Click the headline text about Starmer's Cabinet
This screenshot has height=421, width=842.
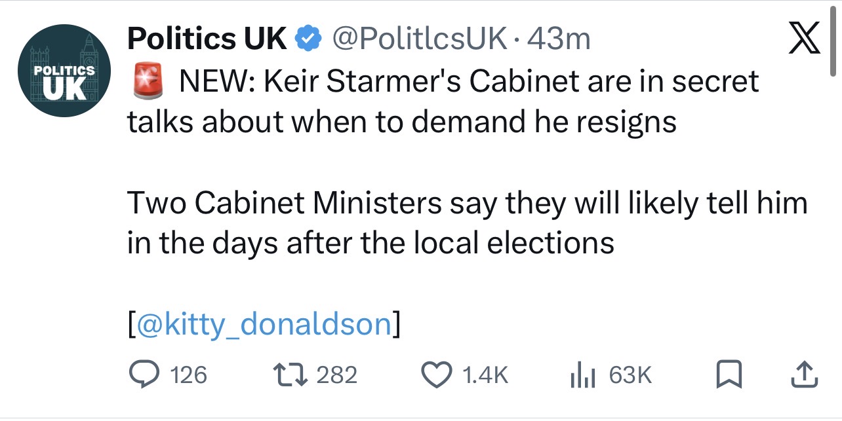443,101
